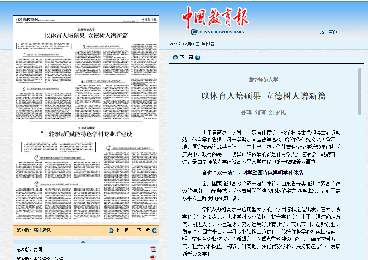Select the "三轮驱动" article in page thumbnail
The image size is (368, 260).
tap(86, 134)
